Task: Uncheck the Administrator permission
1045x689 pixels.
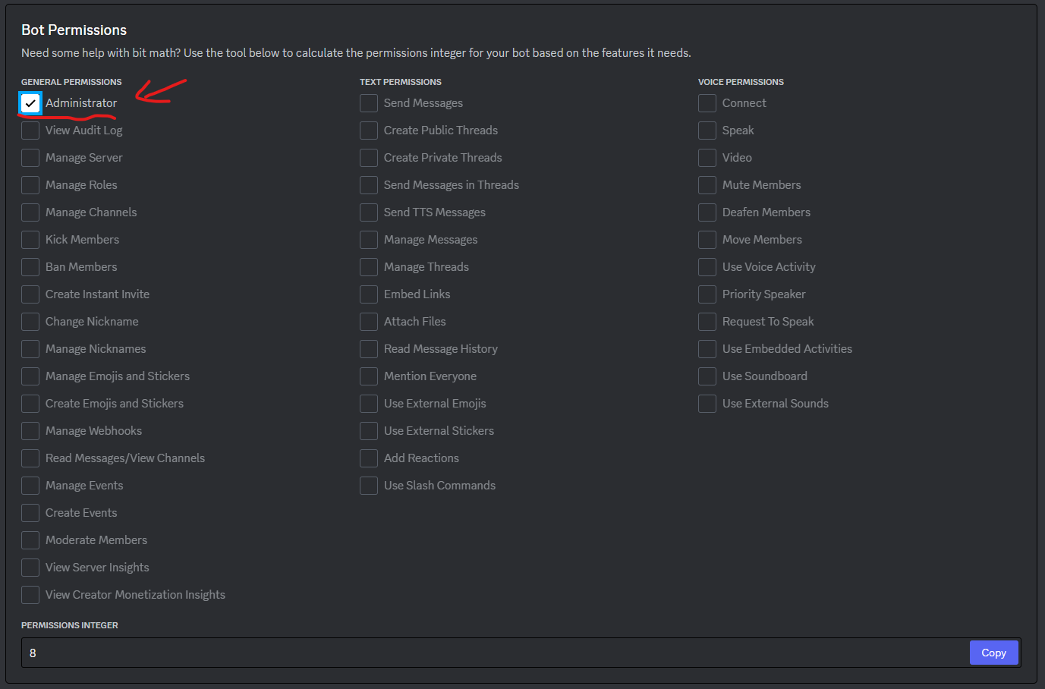Action: pos(30,102)
